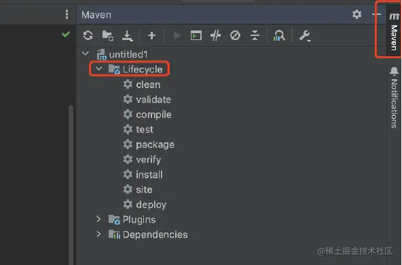This screenshot has height=265, width=402.
Task: Open the vertical three-dots menu
Action: [67, 14]
